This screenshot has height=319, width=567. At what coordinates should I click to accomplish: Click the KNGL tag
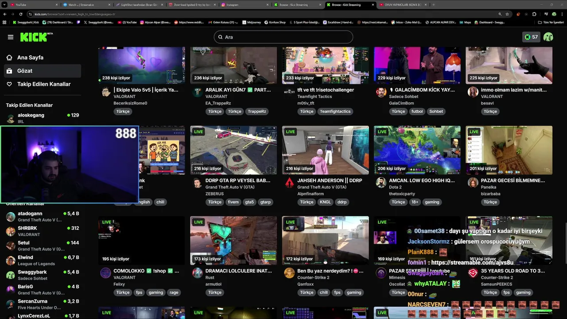325,202
